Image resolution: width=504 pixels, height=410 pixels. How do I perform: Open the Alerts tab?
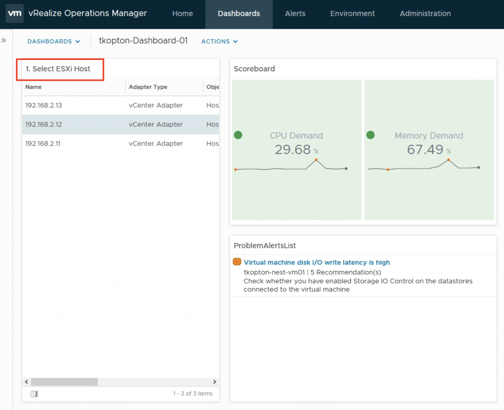[295, 13]
